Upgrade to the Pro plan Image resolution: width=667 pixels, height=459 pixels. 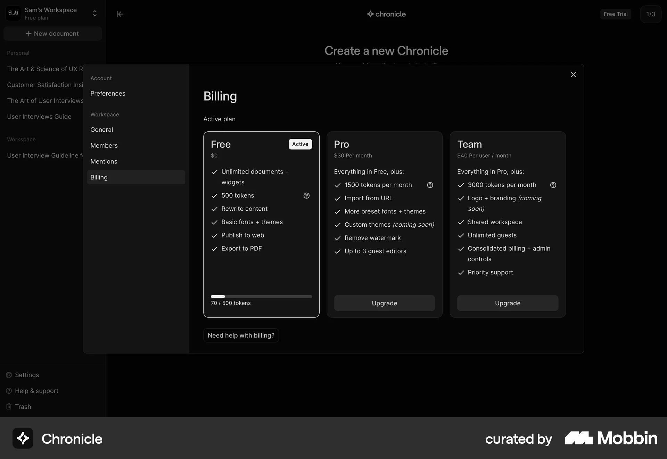(x=384, y=303)
